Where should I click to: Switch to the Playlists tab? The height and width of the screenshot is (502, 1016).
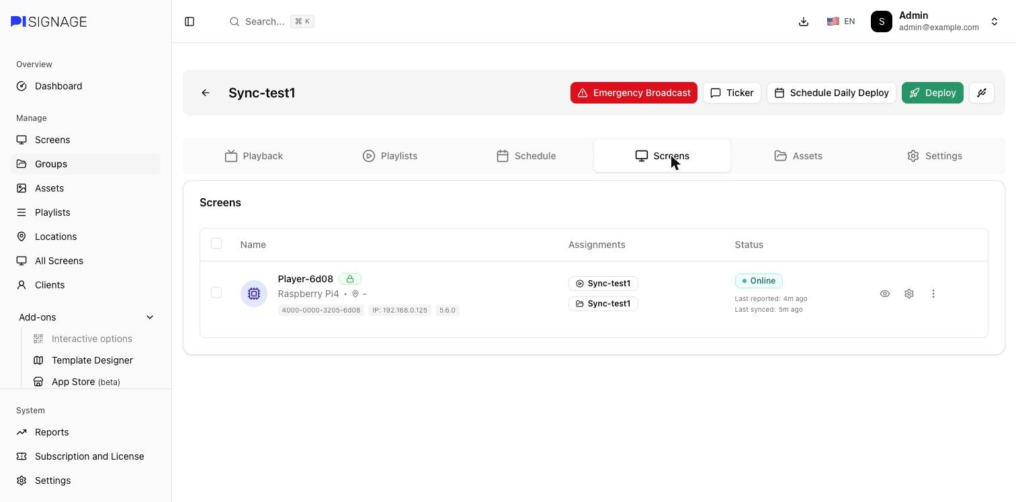pyautogui.click(x=390, y=156)
